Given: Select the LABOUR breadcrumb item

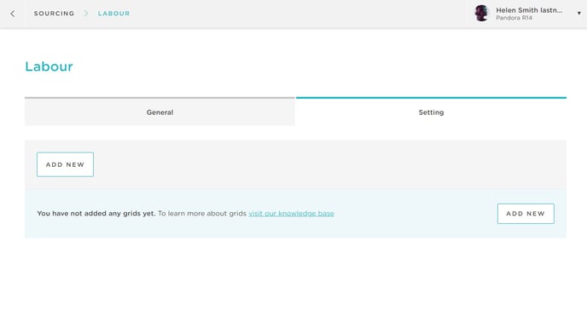Looking at the screenshot, I should pyautogui.click(x=113, y=14).
